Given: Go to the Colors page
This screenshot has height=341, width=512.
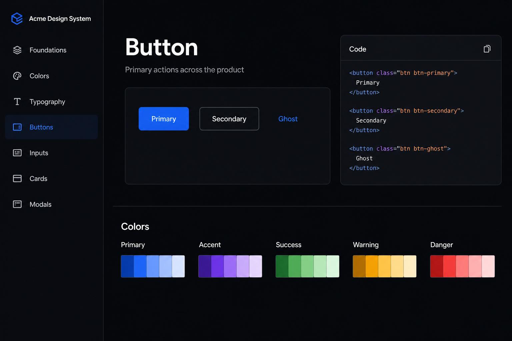Looking at the screenshot, I should coord(51,76).
